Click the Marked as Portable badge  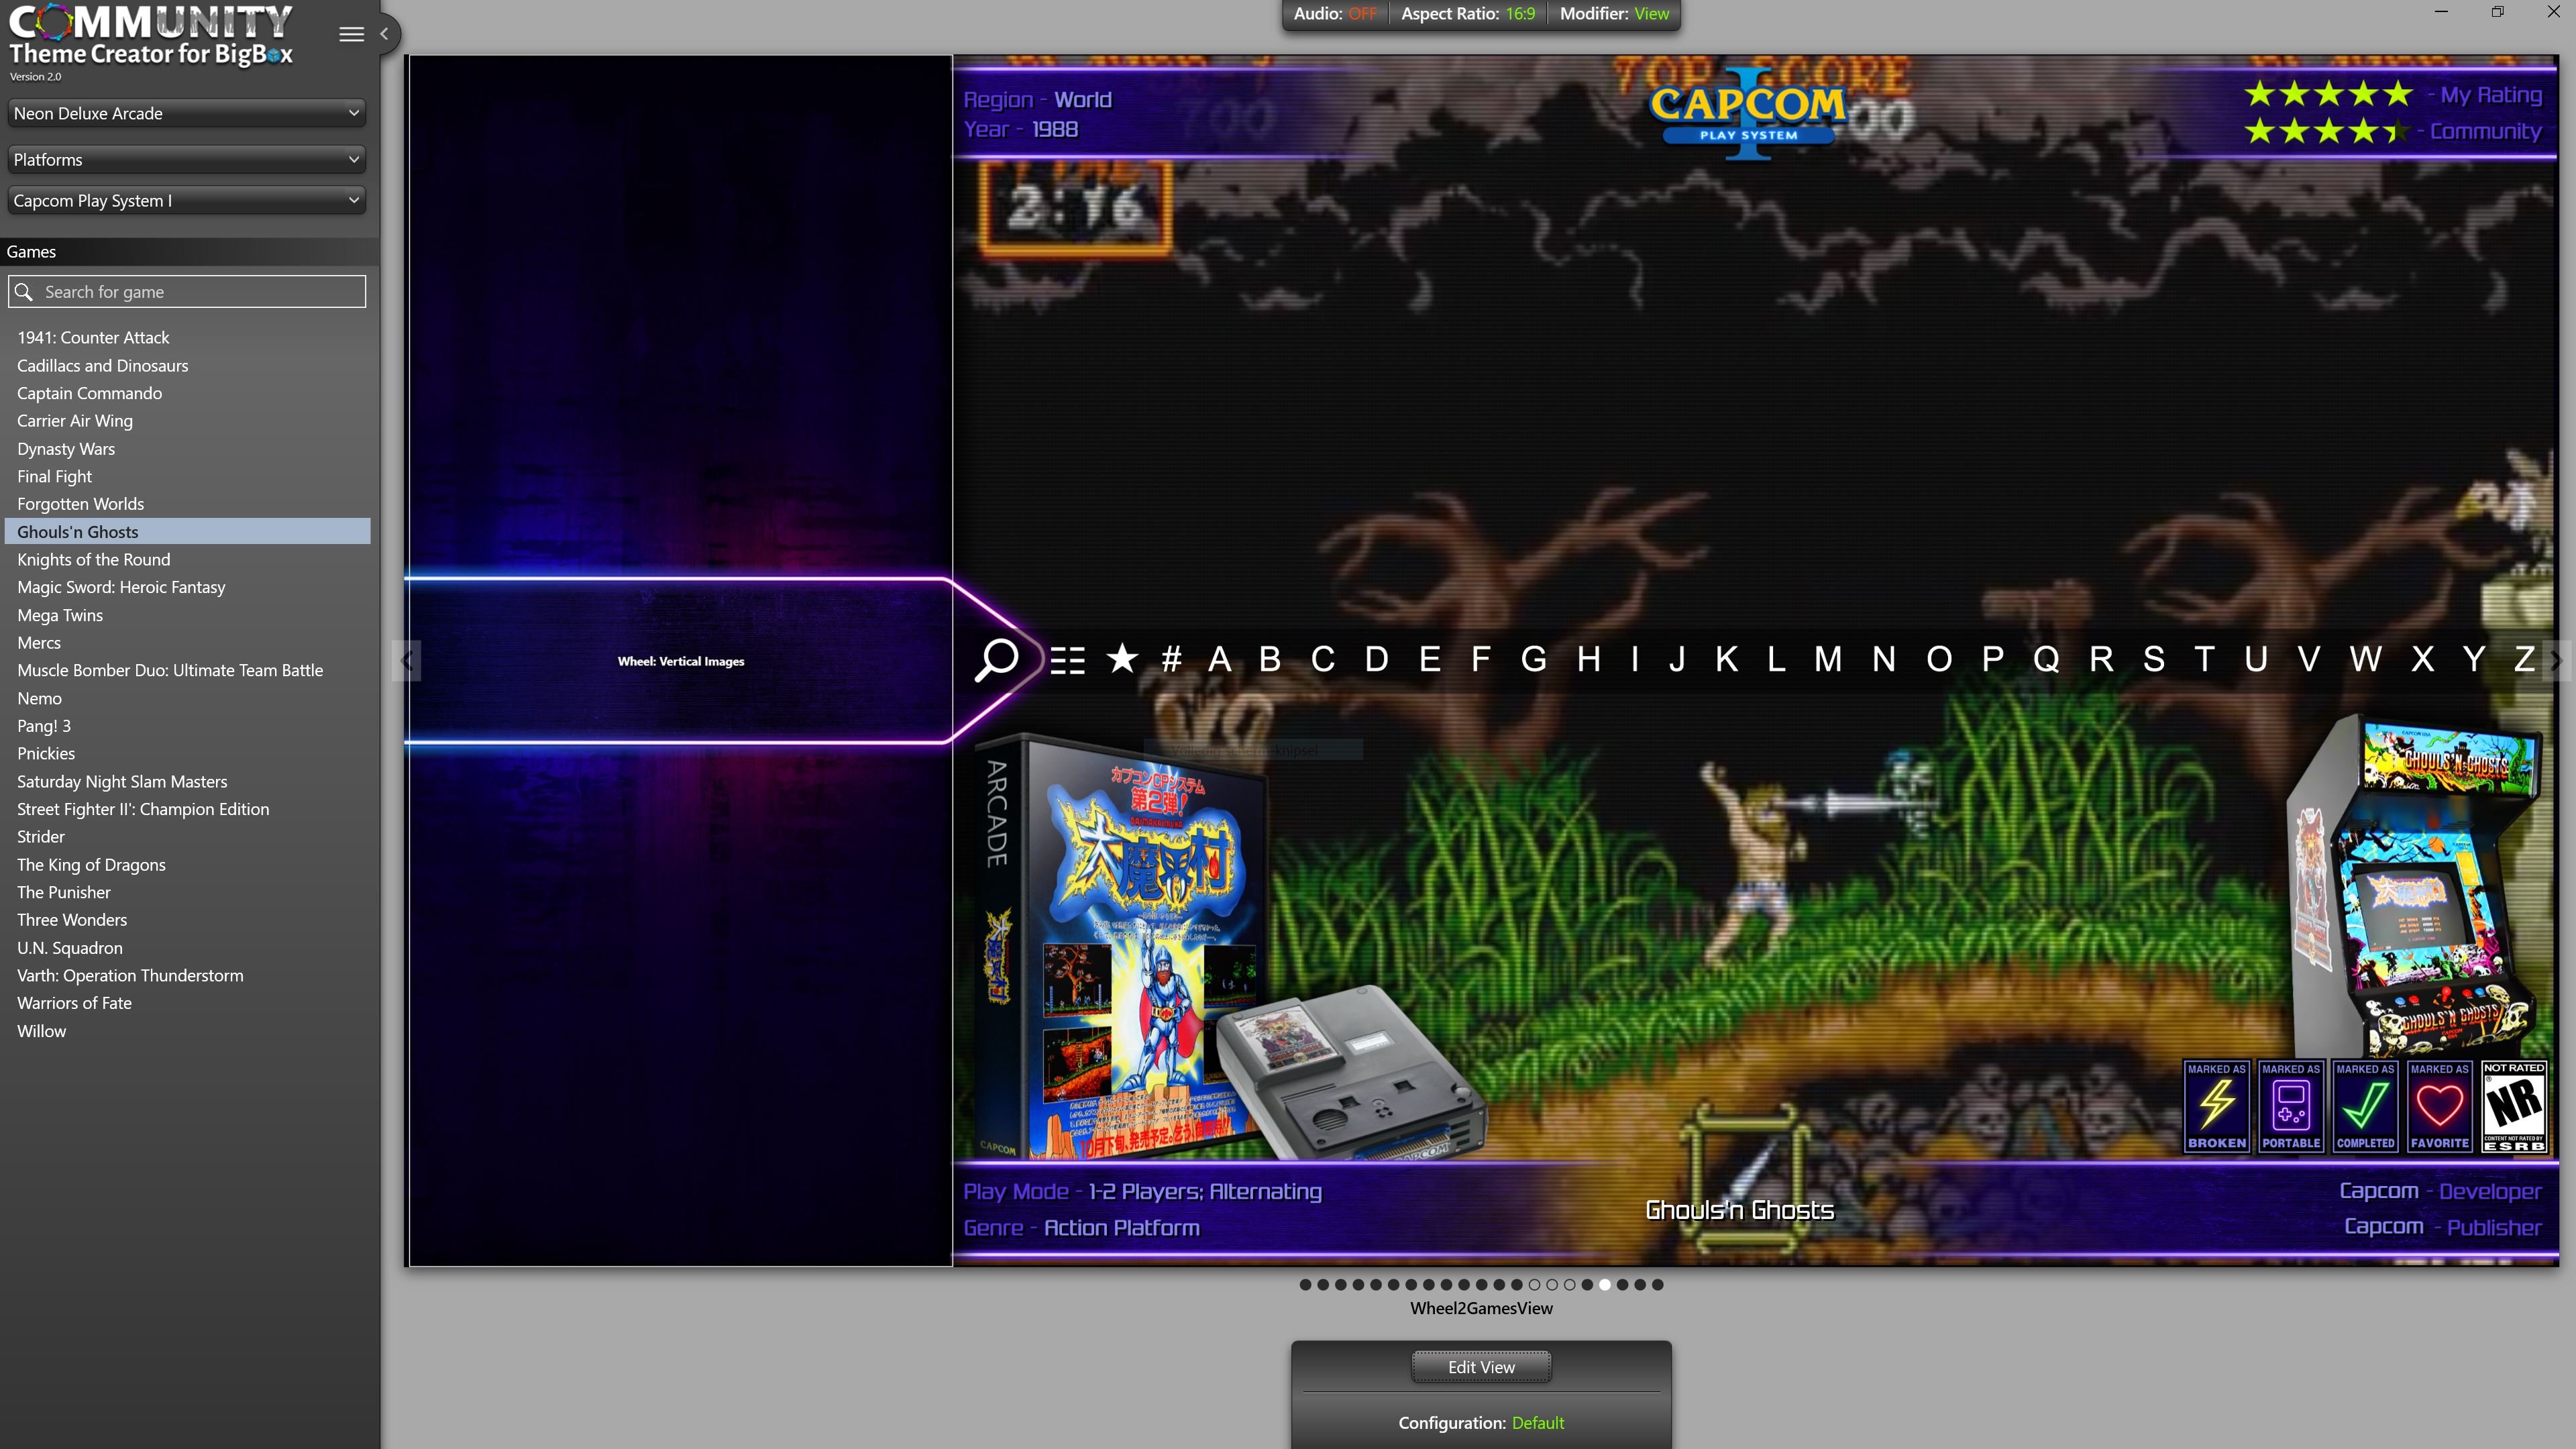[2291, 1106]
